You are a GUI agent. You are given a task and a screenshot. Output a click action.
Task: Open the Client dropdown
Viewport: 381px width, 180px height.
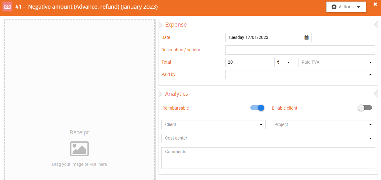click(213, 124)
